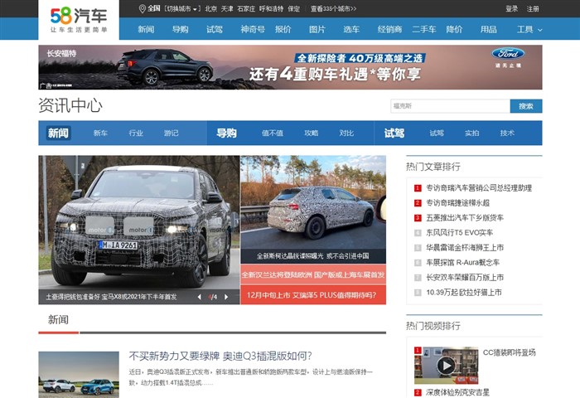Open the 图片 navigation item

point(317,29)
